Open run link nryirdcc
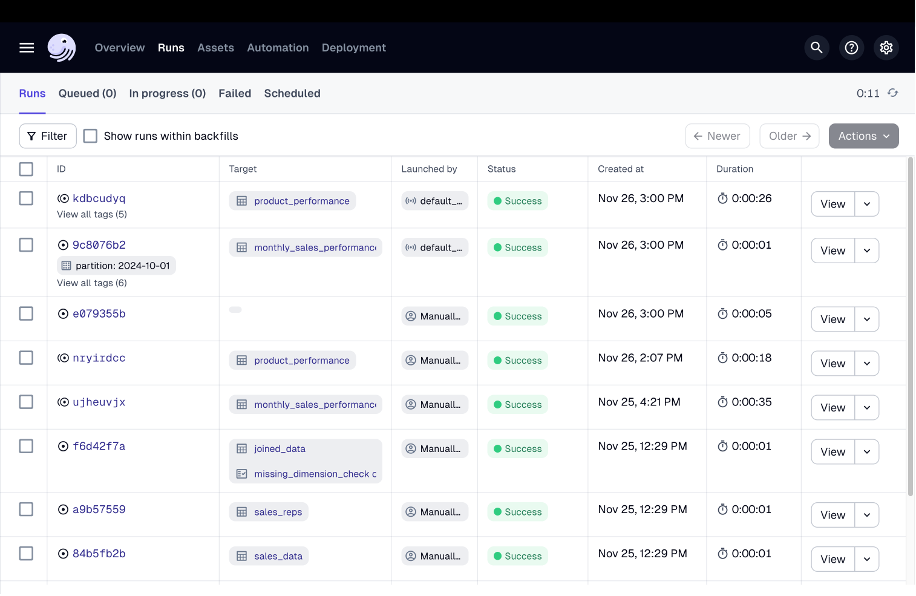The height and width of the screenshot is (596, 916). coord(99,358)
